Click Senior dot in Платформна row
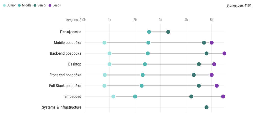Screen dimensions: 261x114 pos(168,32)
